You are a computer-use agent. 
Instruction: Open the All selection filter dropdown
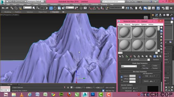click(x=27, y=8)
